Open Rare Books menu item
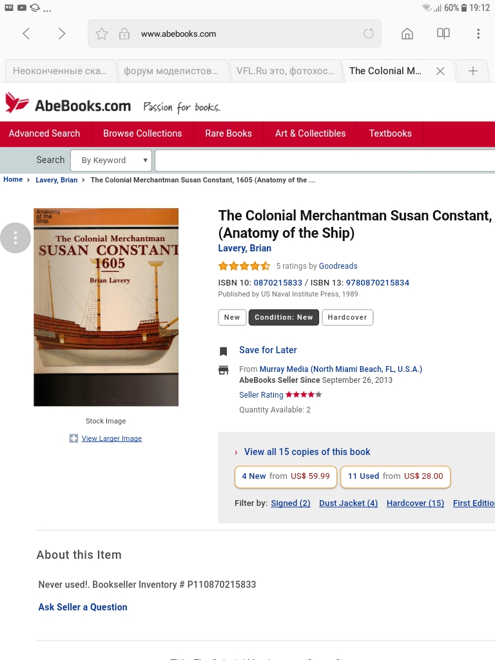 tap(228, 133)
